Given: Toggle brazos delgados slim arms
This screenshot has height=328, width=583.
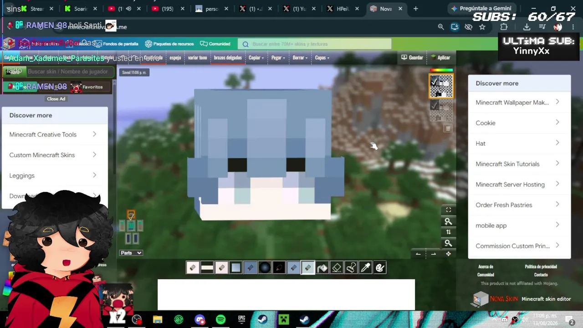Looking at the screenshot, I should 228,58.
